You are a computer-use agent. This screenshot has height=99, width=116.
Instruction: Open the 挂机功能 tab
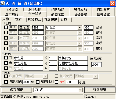(103, 14)
